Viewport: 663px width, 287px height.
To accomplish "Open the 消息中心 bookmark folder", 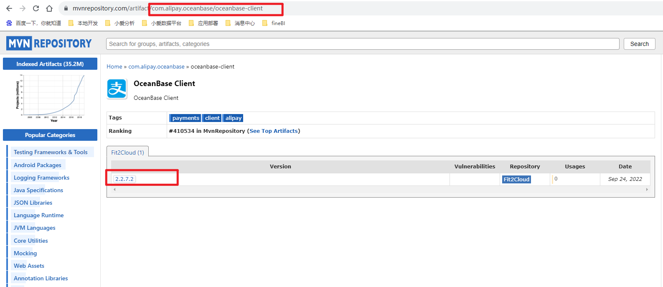I will coord(240,23).
